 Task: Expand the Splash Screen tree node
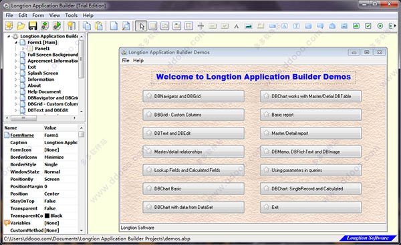click(x=16, y=73)
